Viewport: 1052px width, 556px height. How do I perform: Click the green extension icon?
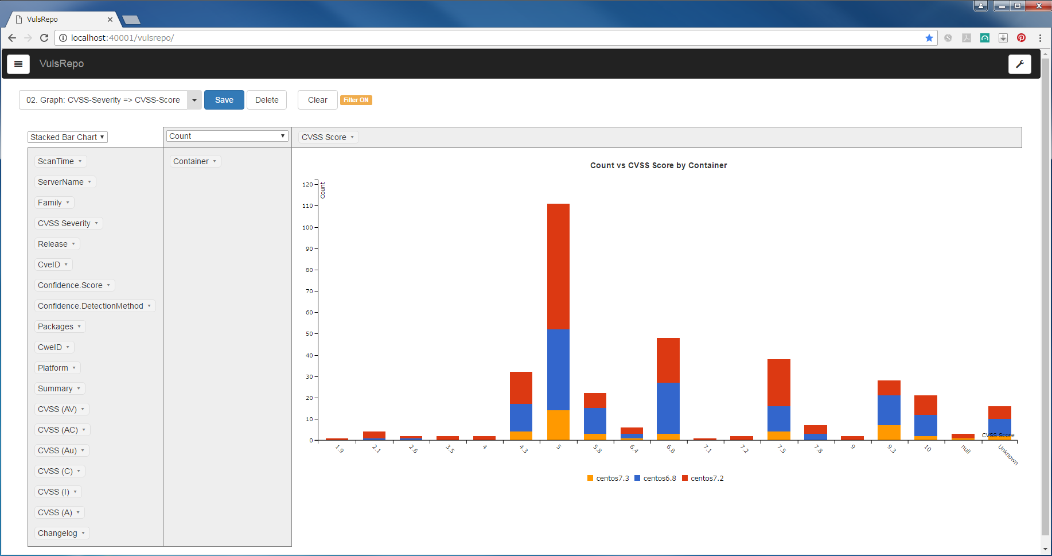pyautogui.click(x=985, y=38)
